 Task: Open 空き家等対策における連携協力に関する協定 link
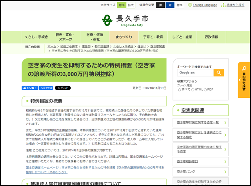pos(199,135)
